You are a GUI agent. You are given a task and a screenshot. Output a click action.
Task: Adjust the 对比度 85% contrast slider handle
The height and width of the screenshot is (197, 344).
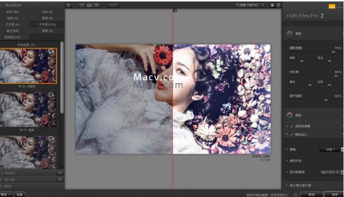pos(336,76)
